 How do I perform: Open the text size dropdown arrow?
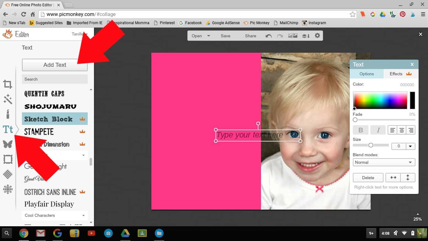410,146
